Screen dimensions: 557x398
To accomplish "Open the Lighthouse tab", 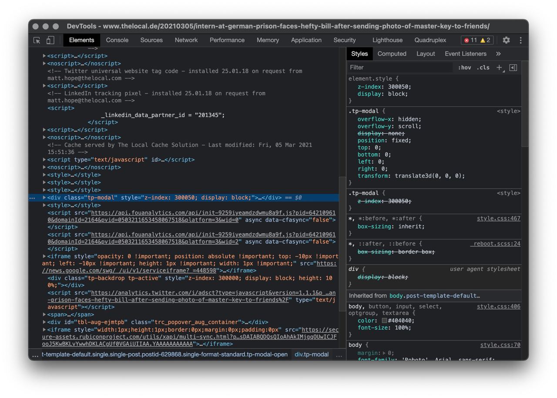I will pyautogui.click(x=387, y=40).
